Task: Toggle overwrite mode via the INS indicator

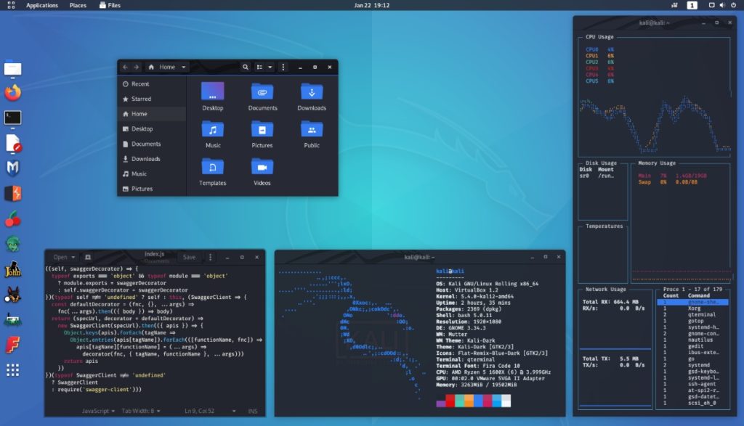Action: (x=251, y=411)
